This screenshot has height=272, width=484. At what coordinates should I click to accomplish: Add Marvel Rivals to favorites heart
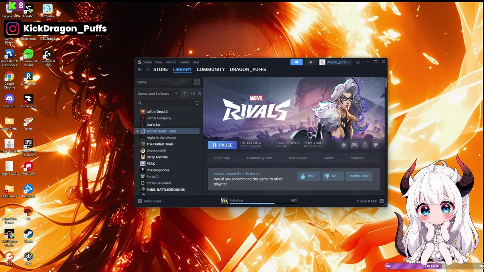tap(375, 145)
